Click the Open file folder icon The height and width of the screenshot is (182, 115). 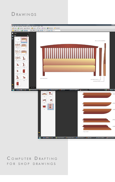[13, 31]
